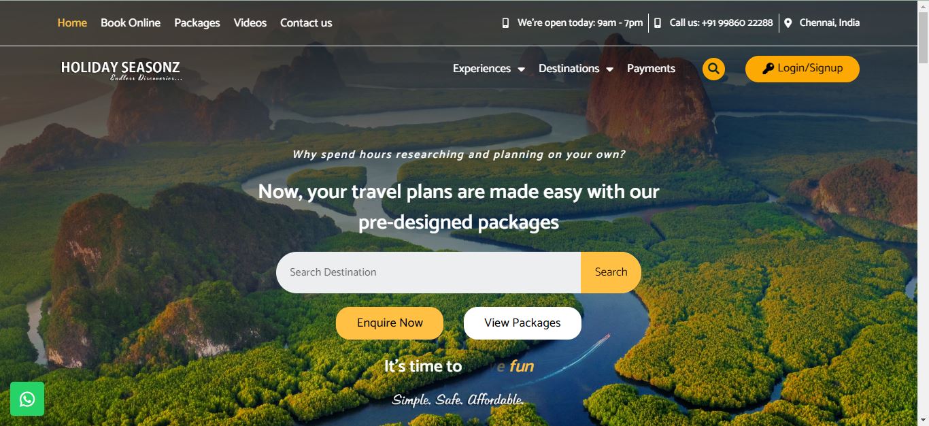Open the Book Online page

[131, 22]
